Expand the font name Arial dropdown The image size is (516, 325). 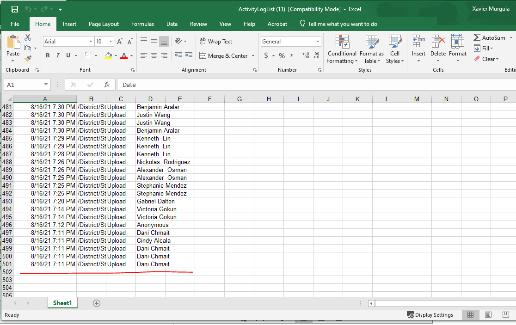point(91,42)
